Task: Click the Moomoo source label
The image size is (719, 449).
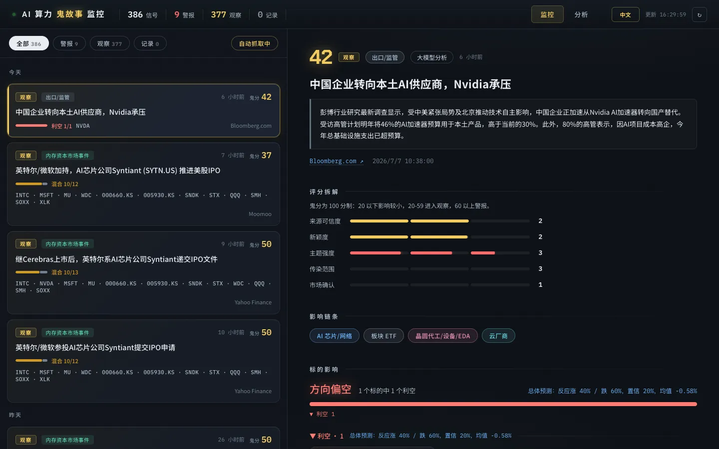Action: (260, 214)
